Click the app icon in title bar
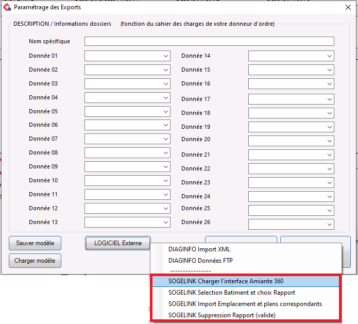The width and height of the screenshot is (358, 324). point(7,7)
